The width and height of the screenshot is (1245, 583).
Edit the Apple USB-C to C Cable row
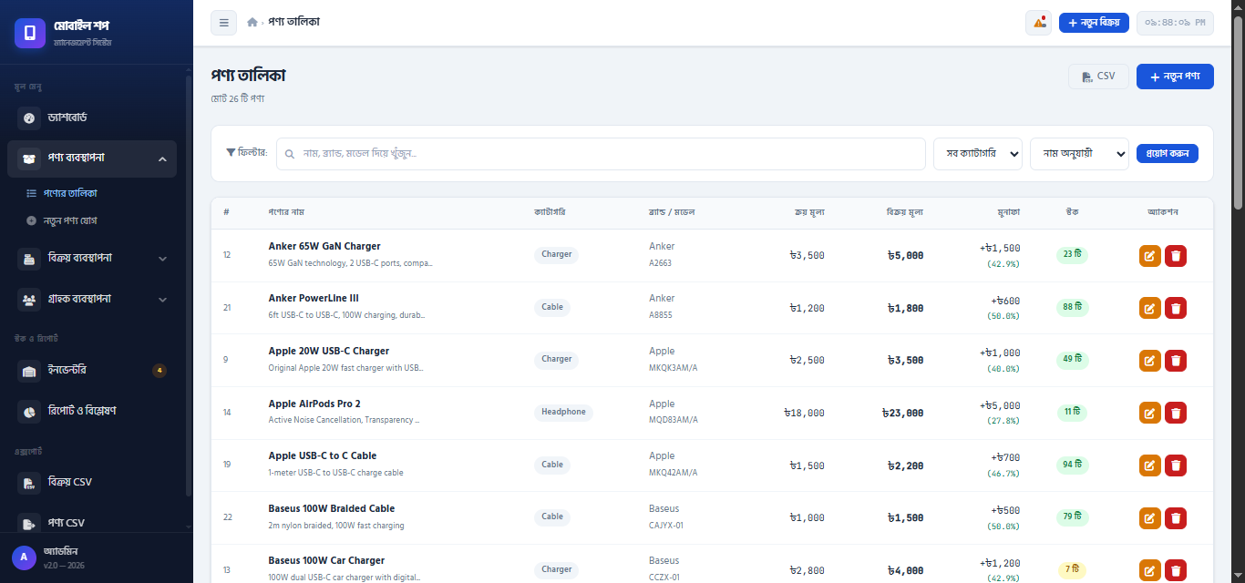pos(1150,465)
